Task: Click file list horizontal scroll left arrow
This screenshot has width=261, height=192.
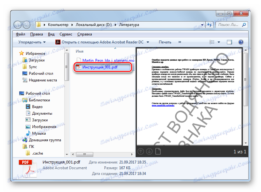Action: point(73,154)
